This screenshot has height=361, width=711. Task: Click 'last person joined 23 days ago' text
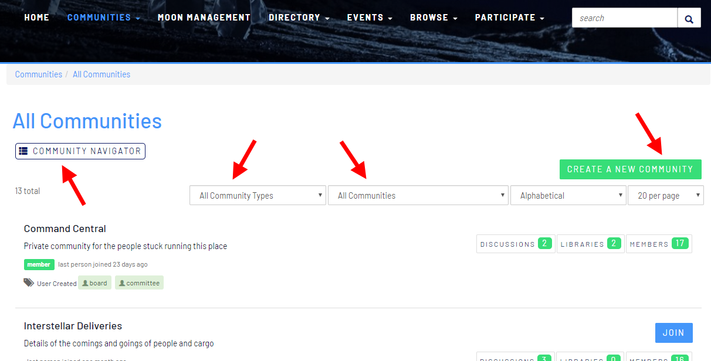point(103,264)
